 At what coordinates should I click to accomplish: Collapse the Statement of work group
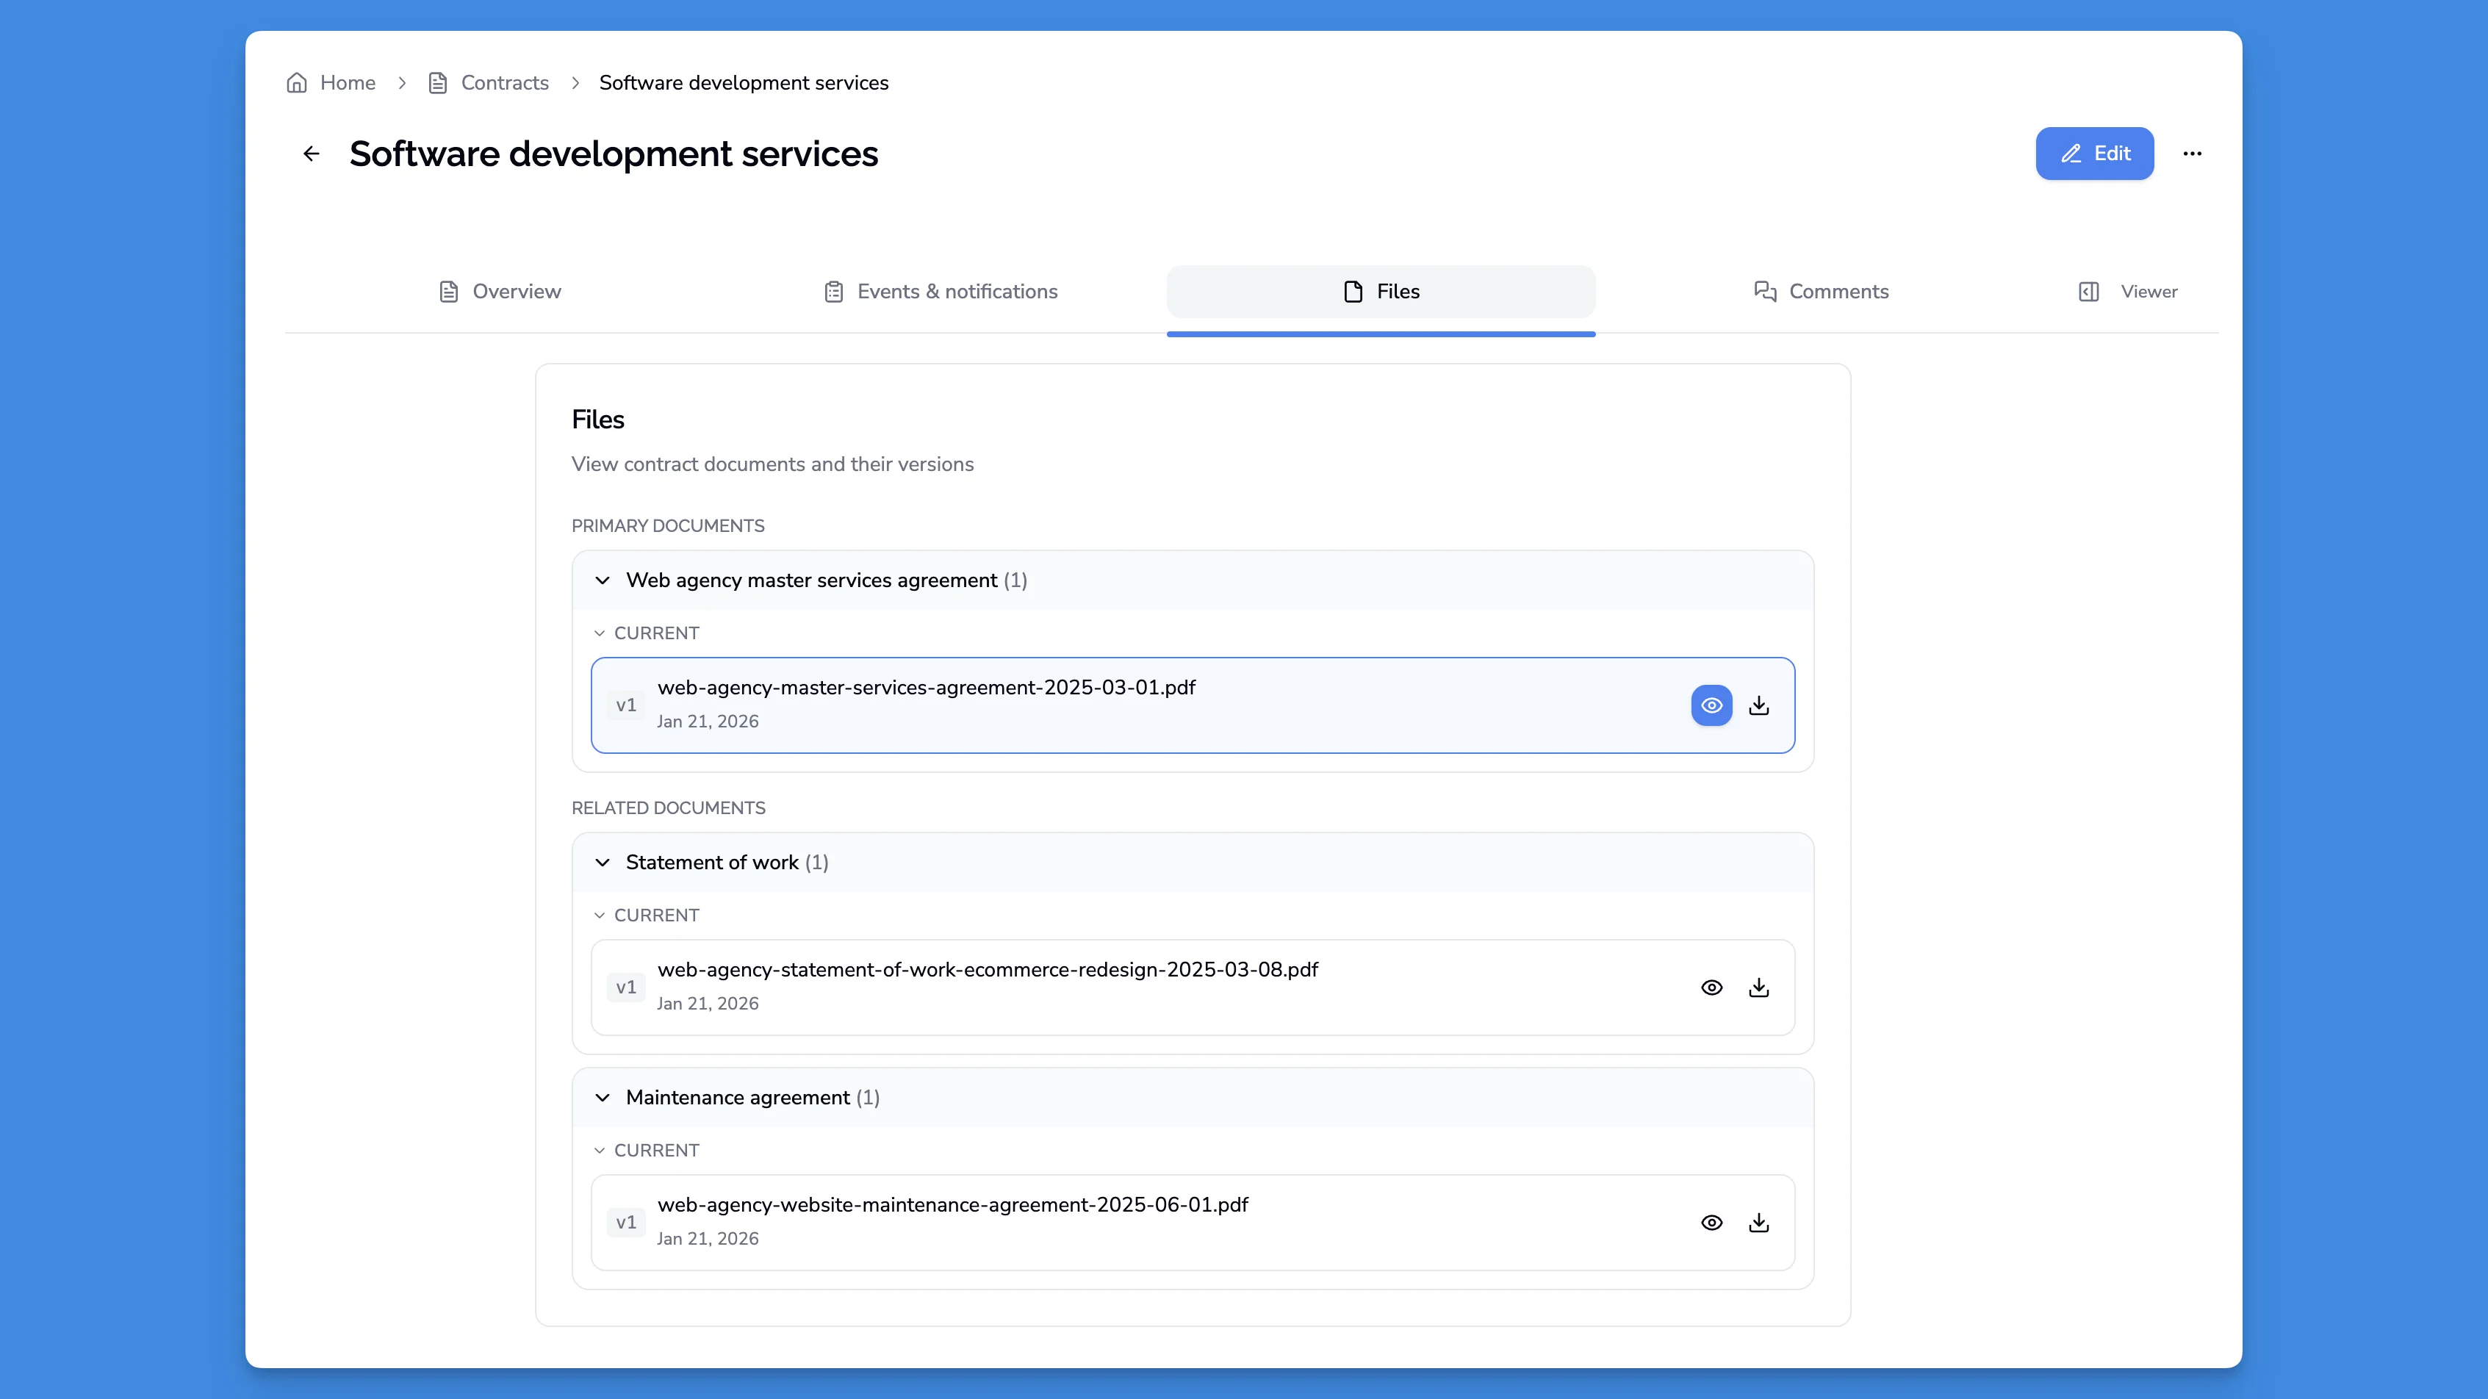pos(603,862)
